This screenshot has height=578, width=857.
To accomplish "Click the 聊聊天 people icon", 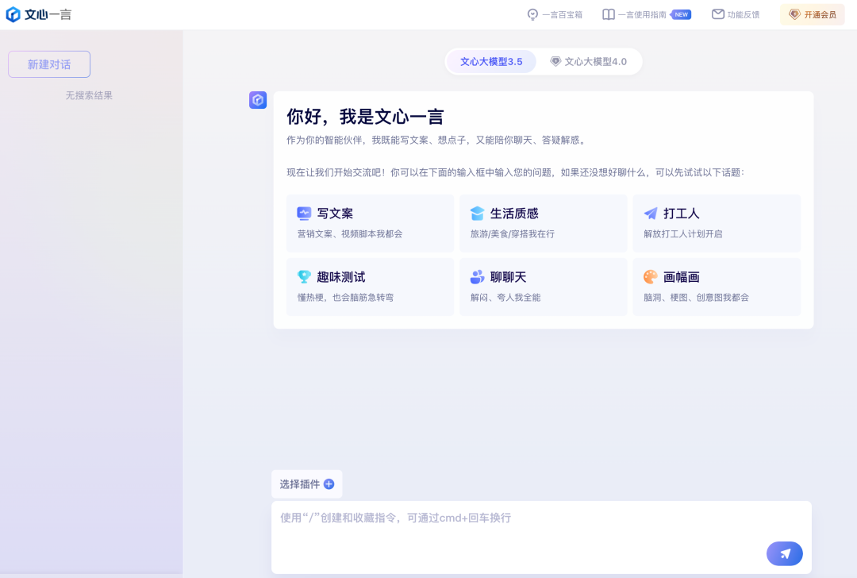I will coord(477,277).
